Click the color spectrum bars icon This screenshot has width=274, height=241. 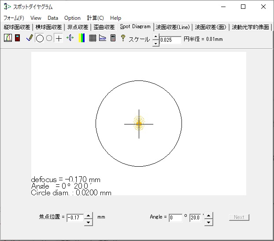(81, 38)
